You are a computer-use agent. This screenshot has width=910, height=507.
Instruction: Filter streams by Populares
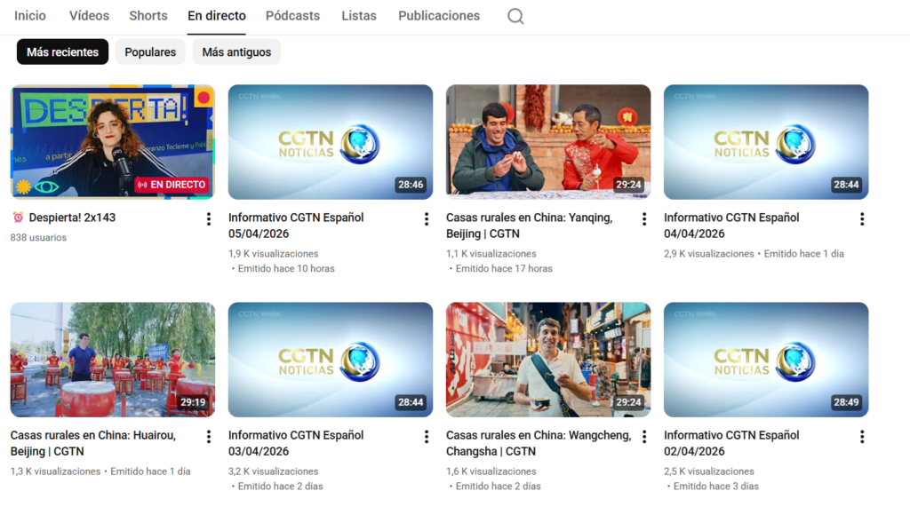pos(150,52)
